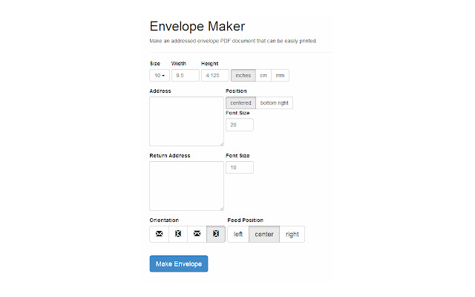Select envelope orientation with flap pointing left
475x297 pixels.
178,234
